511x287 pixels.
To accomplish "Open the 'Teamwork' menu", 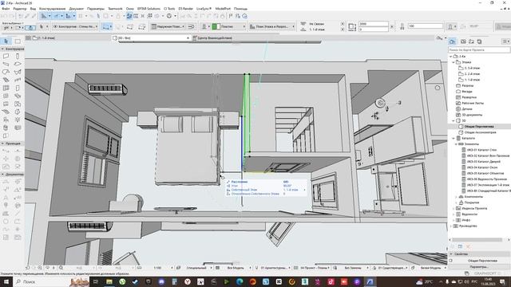I will 115,9.
